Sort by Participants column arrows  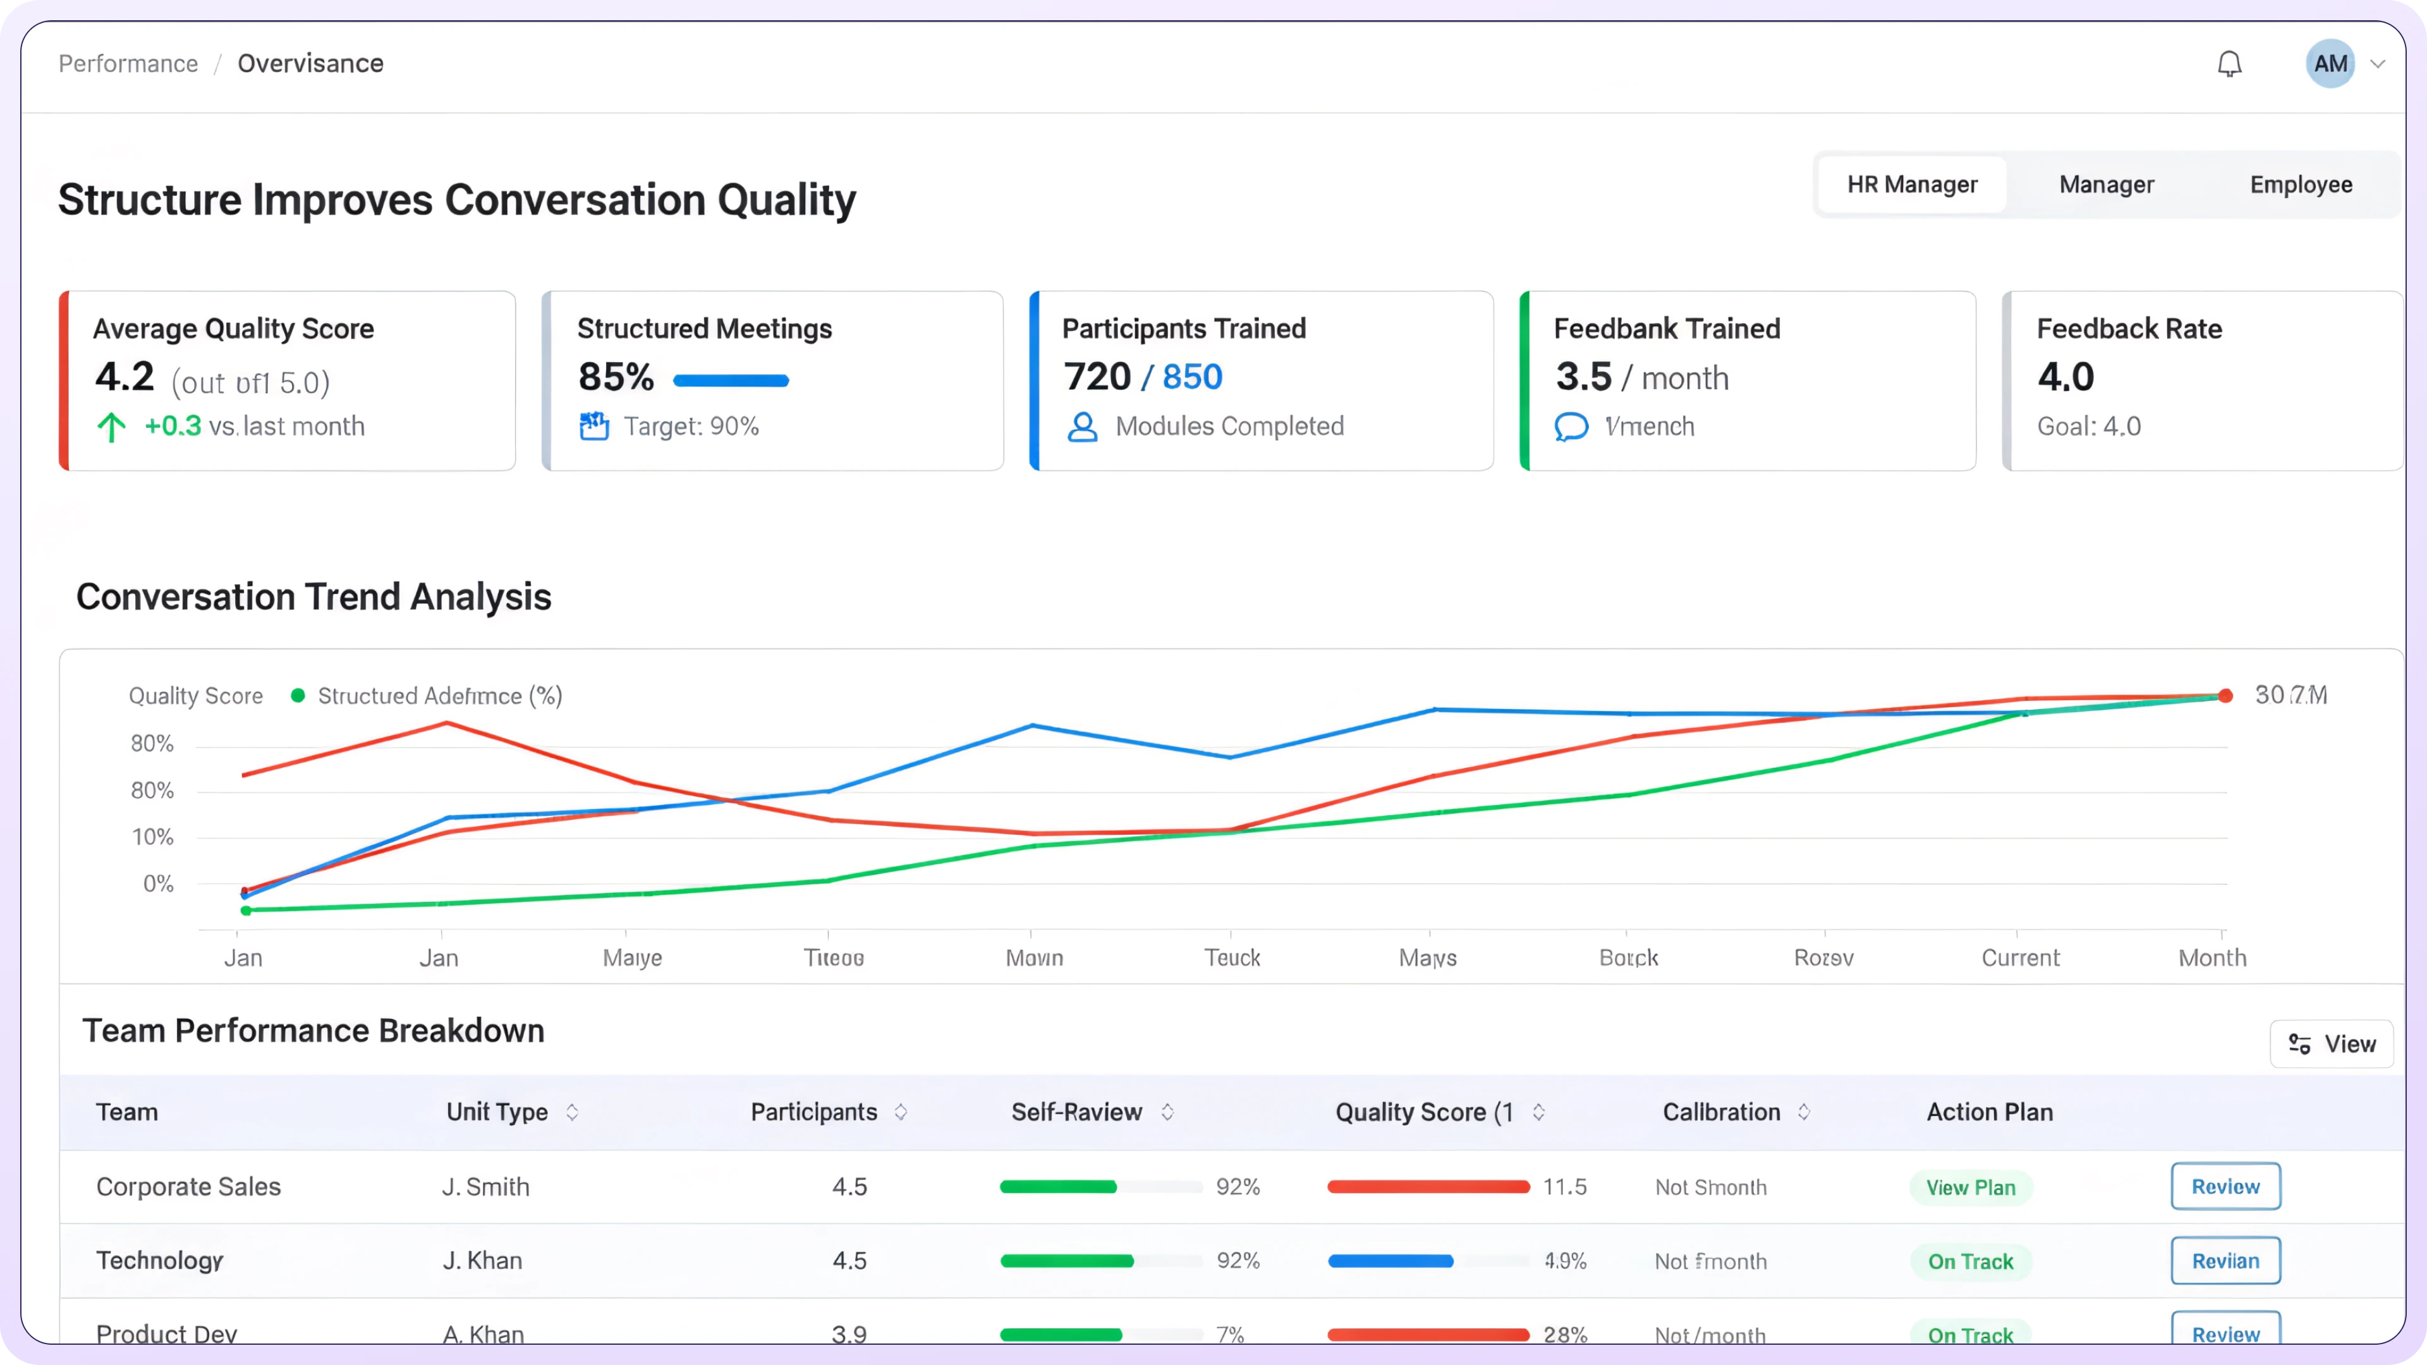901,1112
